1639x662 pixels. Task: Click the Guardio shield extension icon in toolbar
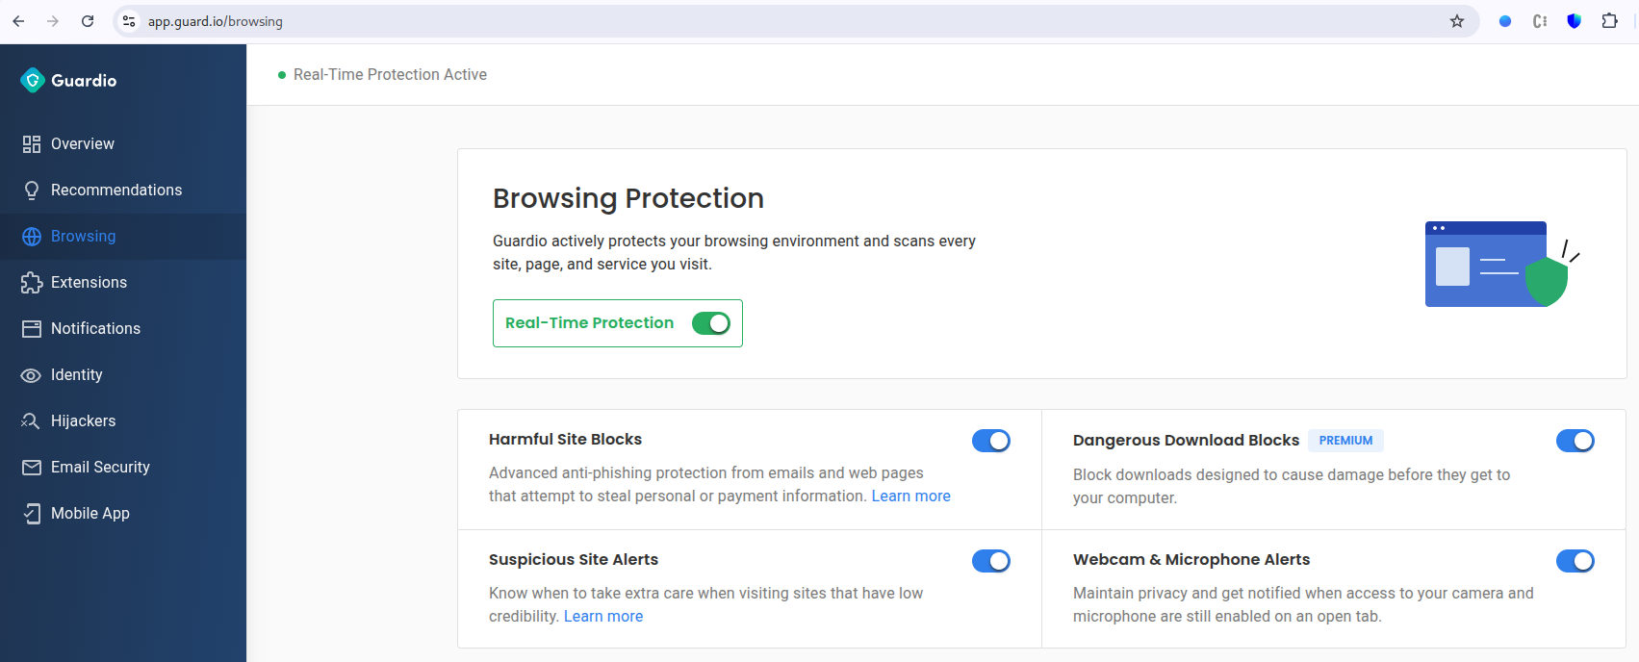(x=1575, y=21)
